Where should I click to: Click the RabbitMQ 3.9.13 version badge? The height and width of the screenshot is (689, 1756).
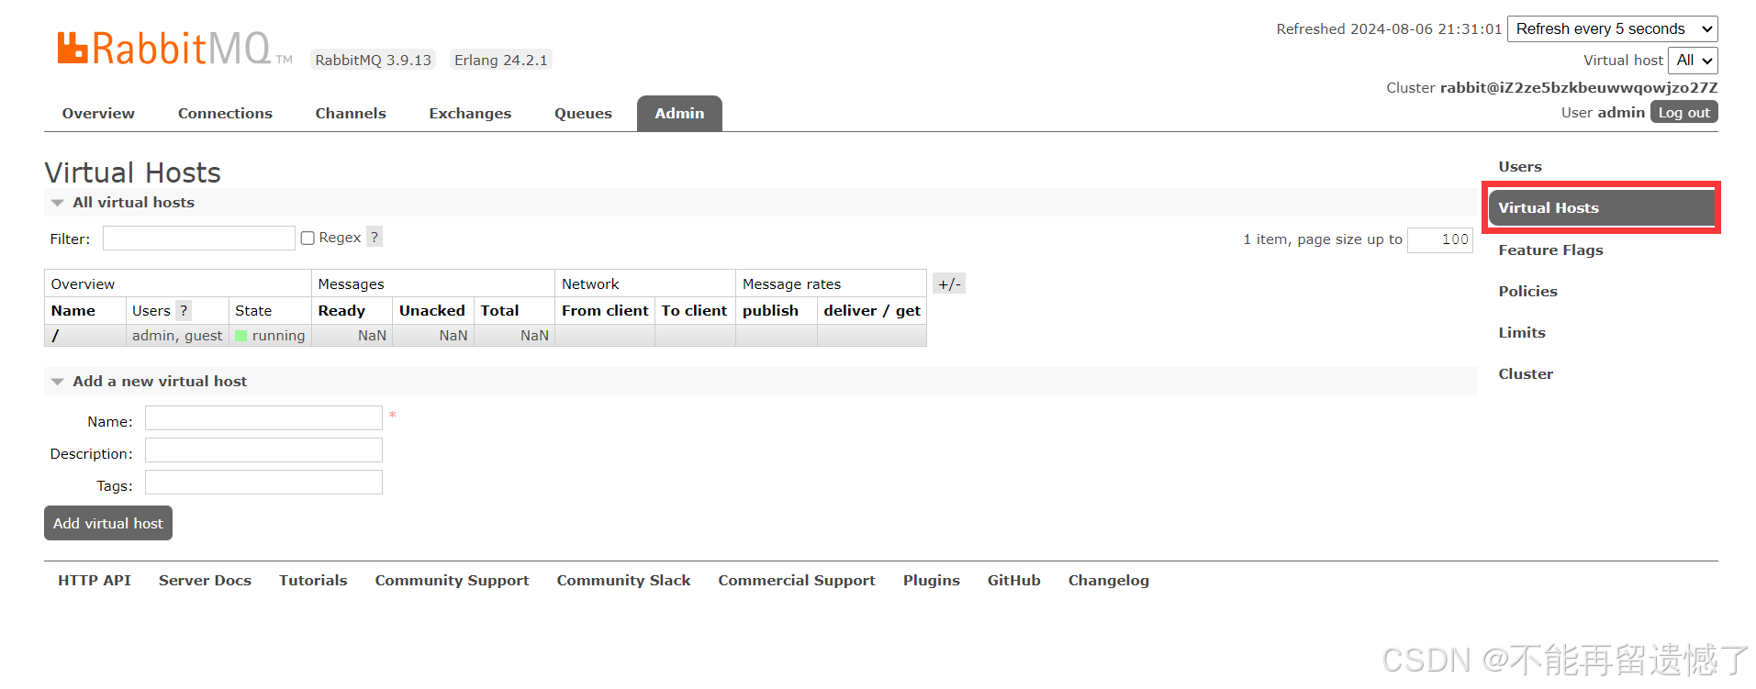coord(373,60)
